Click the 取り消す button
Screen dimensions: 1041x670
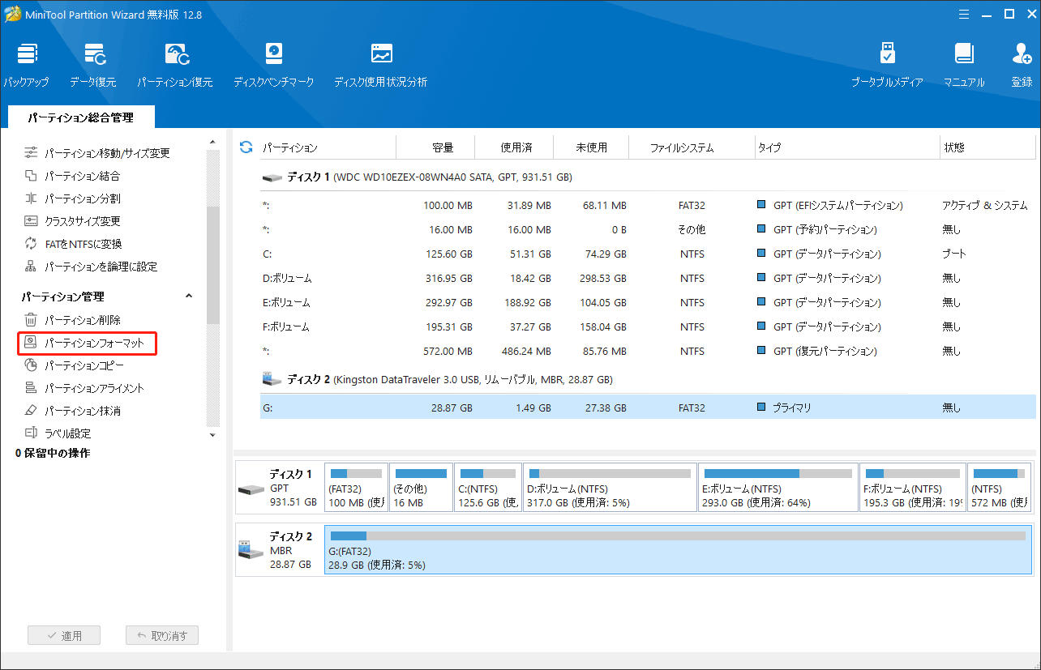[x=162, y=636]
